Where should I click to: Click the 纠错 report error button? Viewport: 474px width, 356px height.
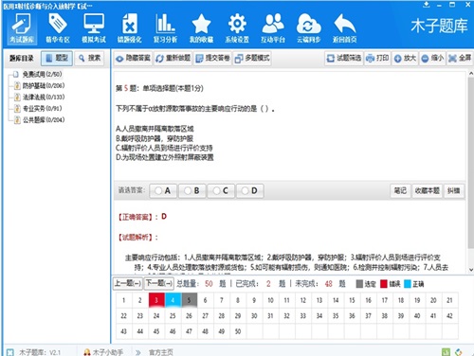coord(454,190)
